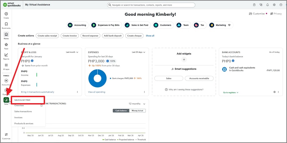
Task: Expand Go to registers dropdown
Action: [x=231, y=92]
